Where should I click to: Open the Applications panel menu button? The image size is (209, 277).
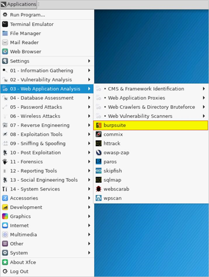coord(18,4)
